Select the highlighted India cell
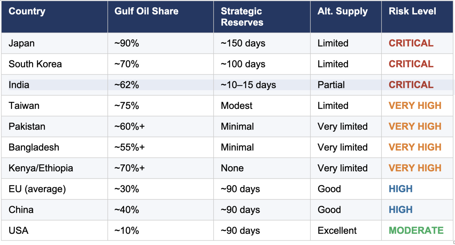 click(19, 85)
